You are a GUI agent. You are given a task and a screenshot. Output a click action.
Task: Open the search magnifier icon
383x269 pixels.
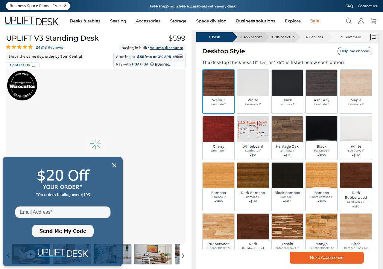pos(349,21)
